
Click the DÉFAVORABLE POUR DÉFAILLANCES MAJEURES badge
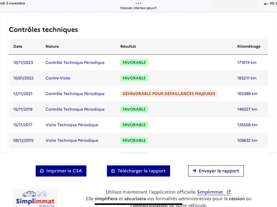[x=169, y=93]
